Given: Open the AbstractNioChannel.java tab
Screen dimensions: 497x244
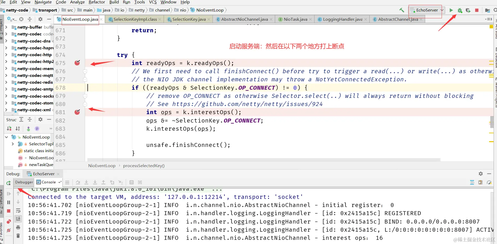Looking at the screenshot, I should point(244,19).
